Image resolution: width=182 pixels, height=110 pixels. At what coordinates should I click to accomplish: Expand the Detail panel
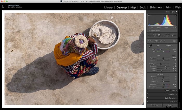(x=177, y=102)
